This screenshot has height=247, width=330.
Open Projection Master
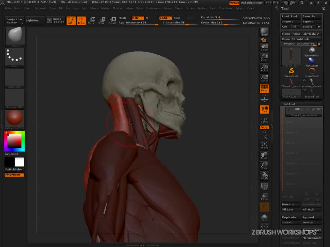(14, 21)
